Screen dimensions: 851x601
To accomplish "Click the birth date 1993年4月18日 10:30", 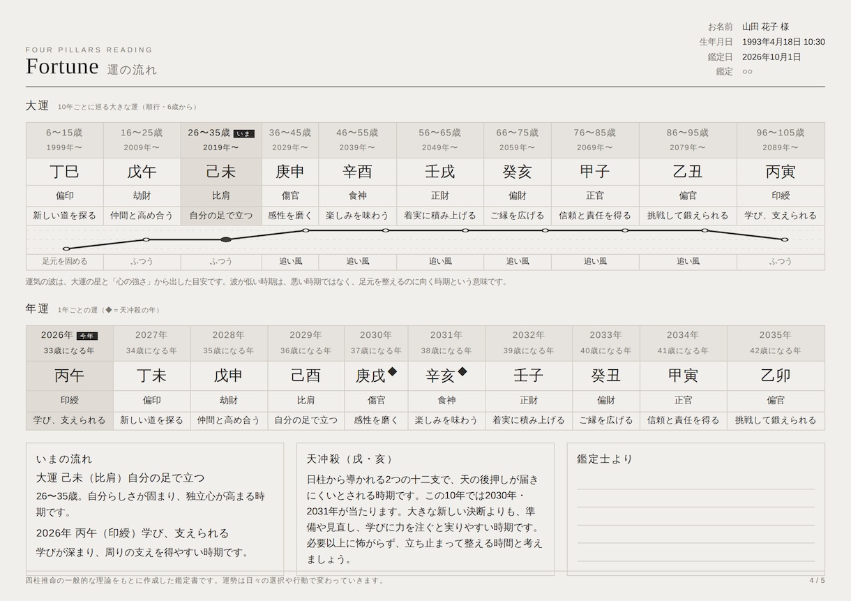I will coord(783,42).
